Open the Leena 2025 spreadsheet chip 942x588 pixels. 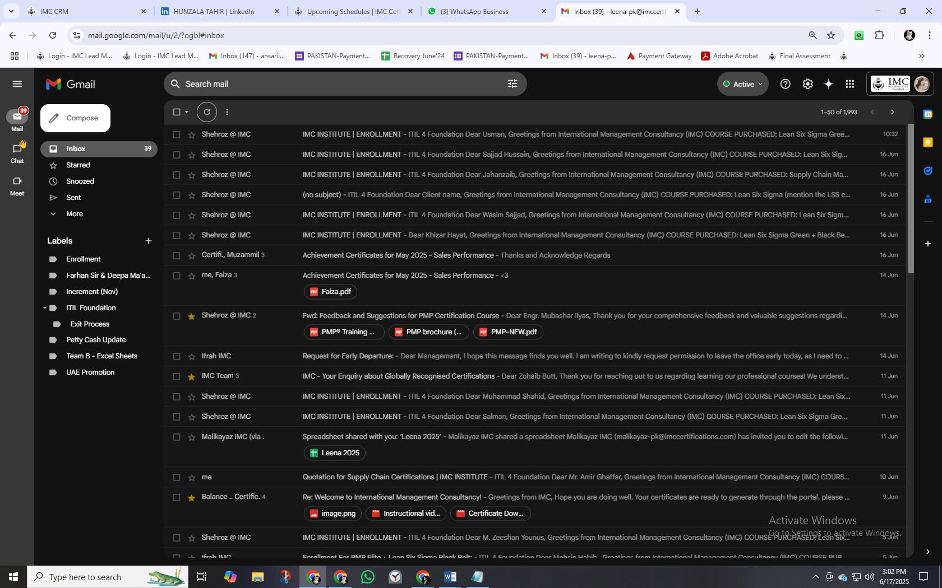point(335,453)
